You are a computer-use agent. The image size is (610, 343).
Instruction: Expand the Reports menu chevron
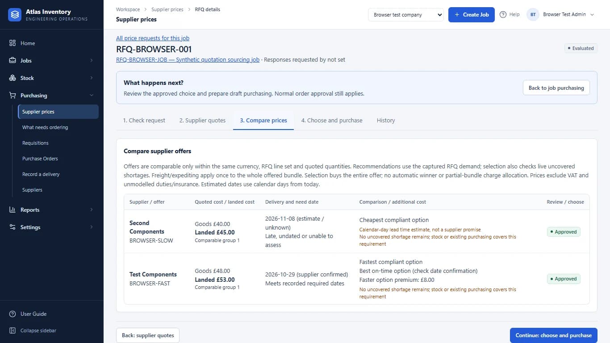pyautogui.click(x=92, y=210)
